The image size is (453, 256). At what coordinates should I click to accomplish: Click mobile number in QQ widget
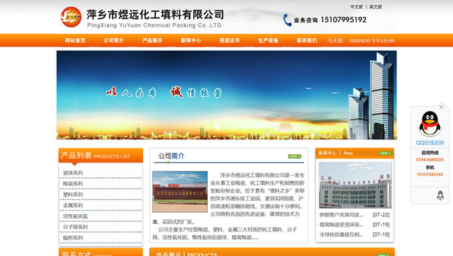430,175
